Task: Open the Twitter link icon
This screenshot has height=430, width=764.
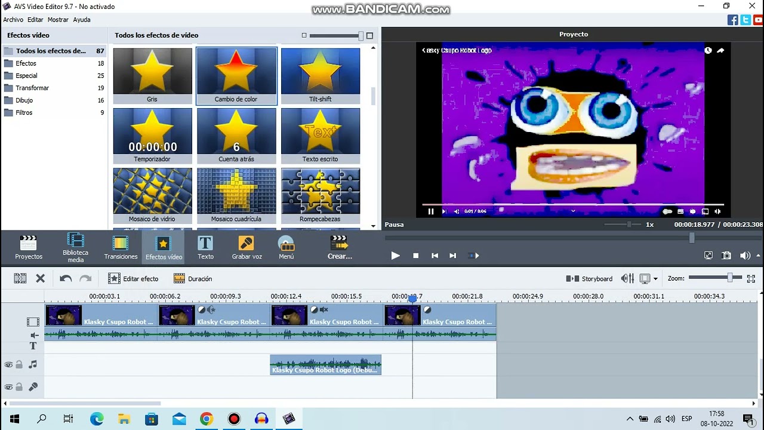Action: [745, 20]
